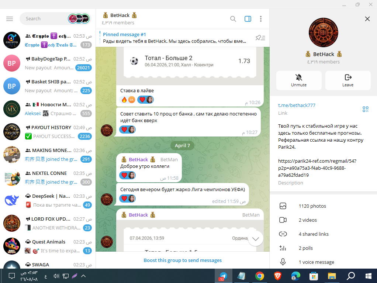Click heart reaction on Доброе утро коллеги
The image size is (377, 283).
[x=127, y=175]
